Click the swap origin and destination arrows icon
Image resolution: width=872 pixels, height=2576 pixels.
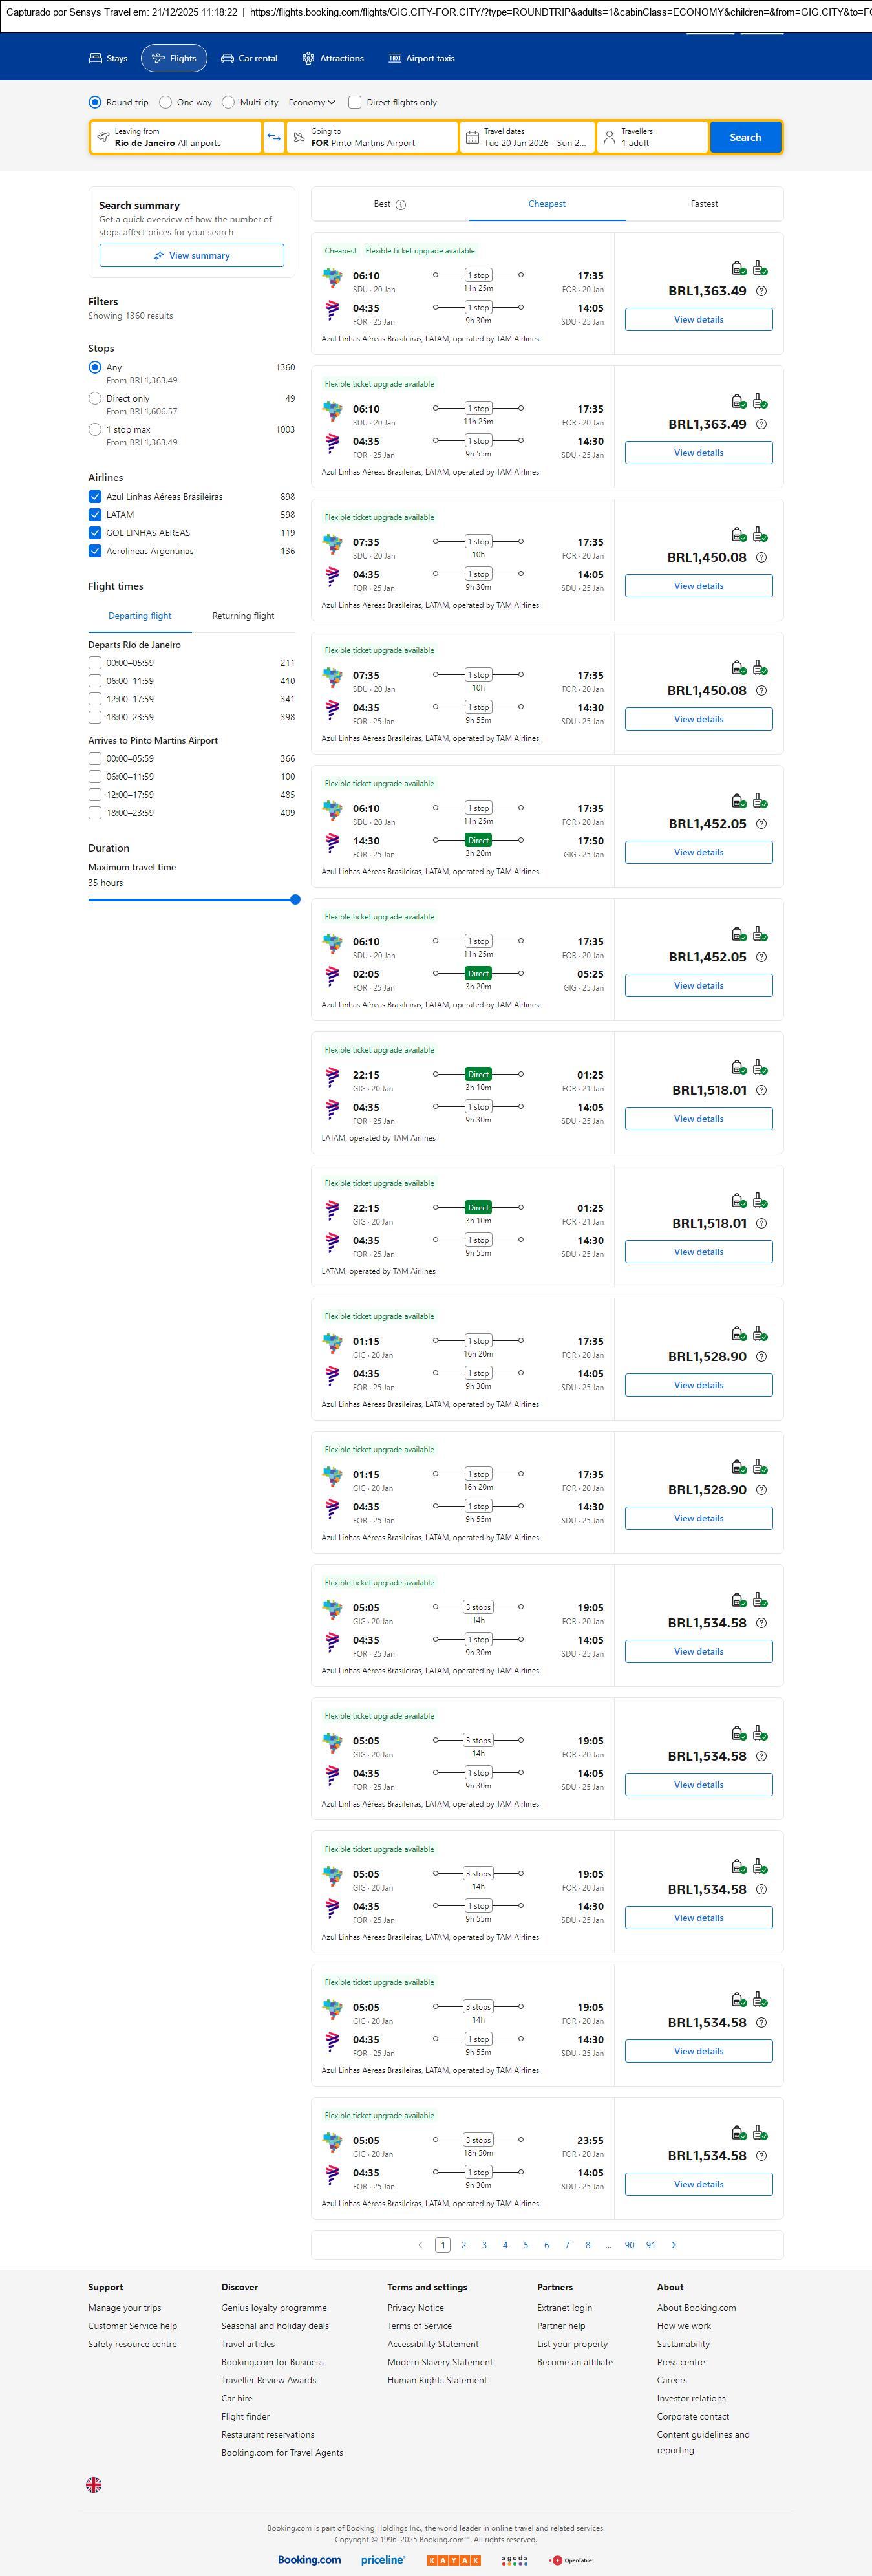[x=274, y=137]
